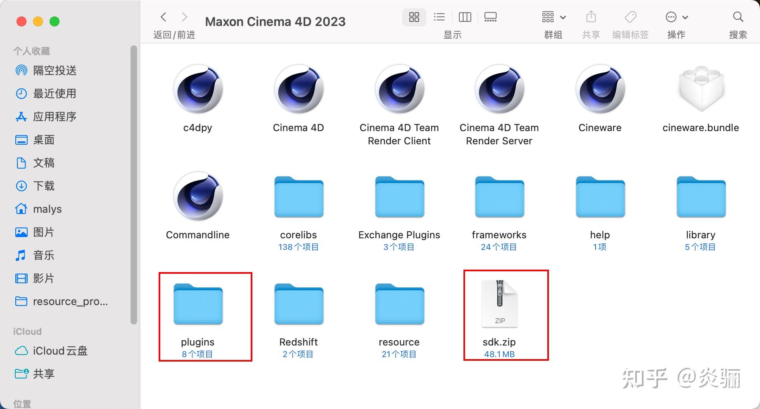Select the Cineware app icon
This screenshot has height=409, width=760.
click(x=600, y=89)
